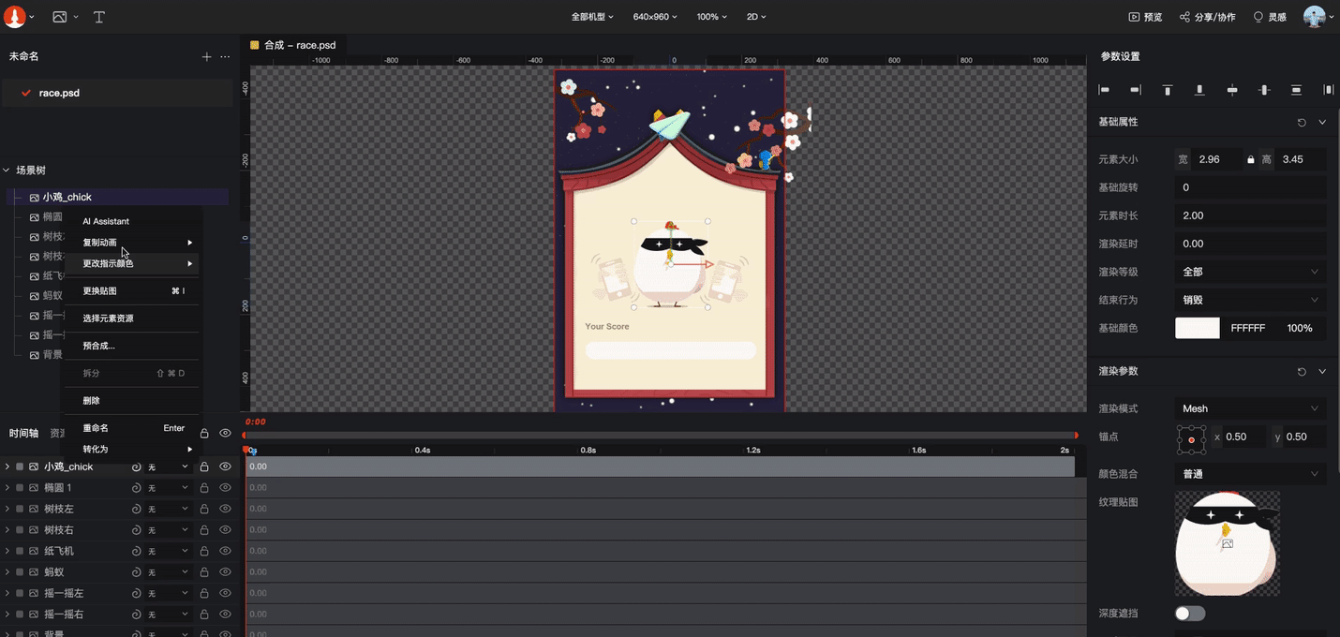Reset 渲染参数 section values
The image size is (1340, 637).
1302,372
